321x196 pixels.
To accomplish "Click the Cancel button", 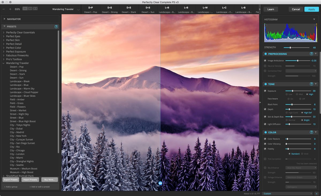I will click(x=296, y=9).
